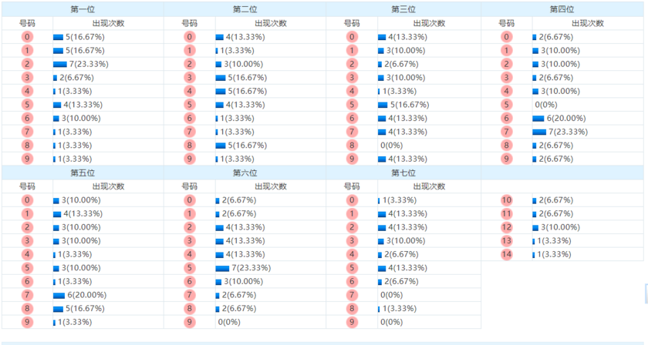Image resolution: width=648 pixels, height=345 pixels.
Task: Click number ball 7 under 第四位
Action: pos(507,132)
